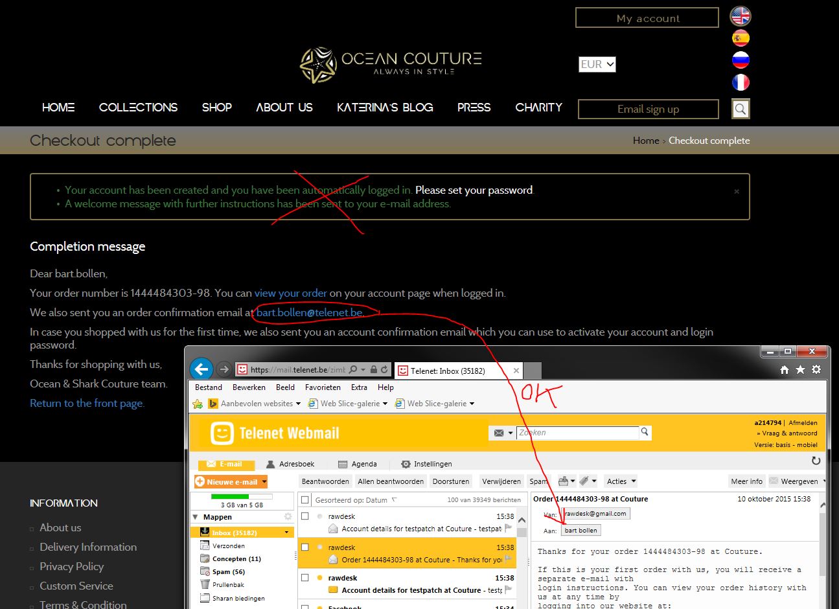
Task: Check the highlighted Order 1444484303-98 email
Action: [305, 547]
